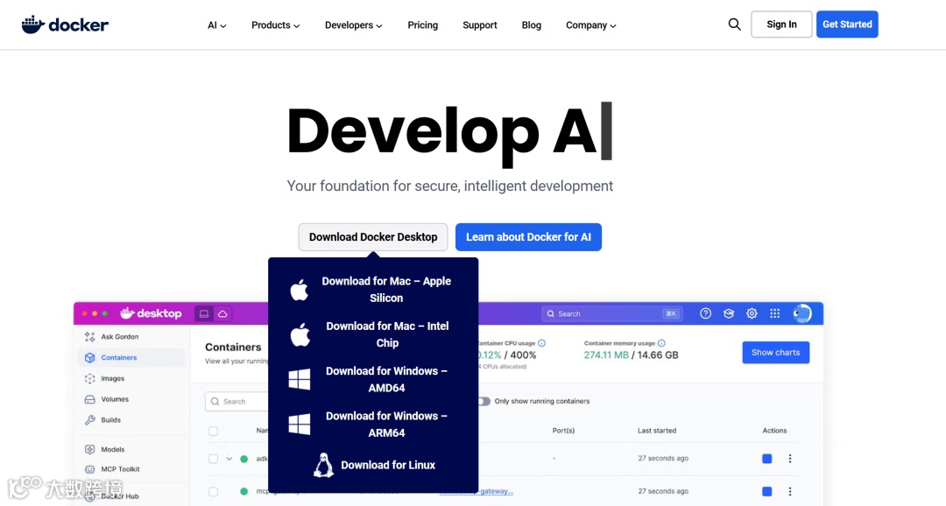Click the local laptop icon in desktop header
The width and height of the screenshot is (946, 506).
pyautogui.click(x=204, y=313)
